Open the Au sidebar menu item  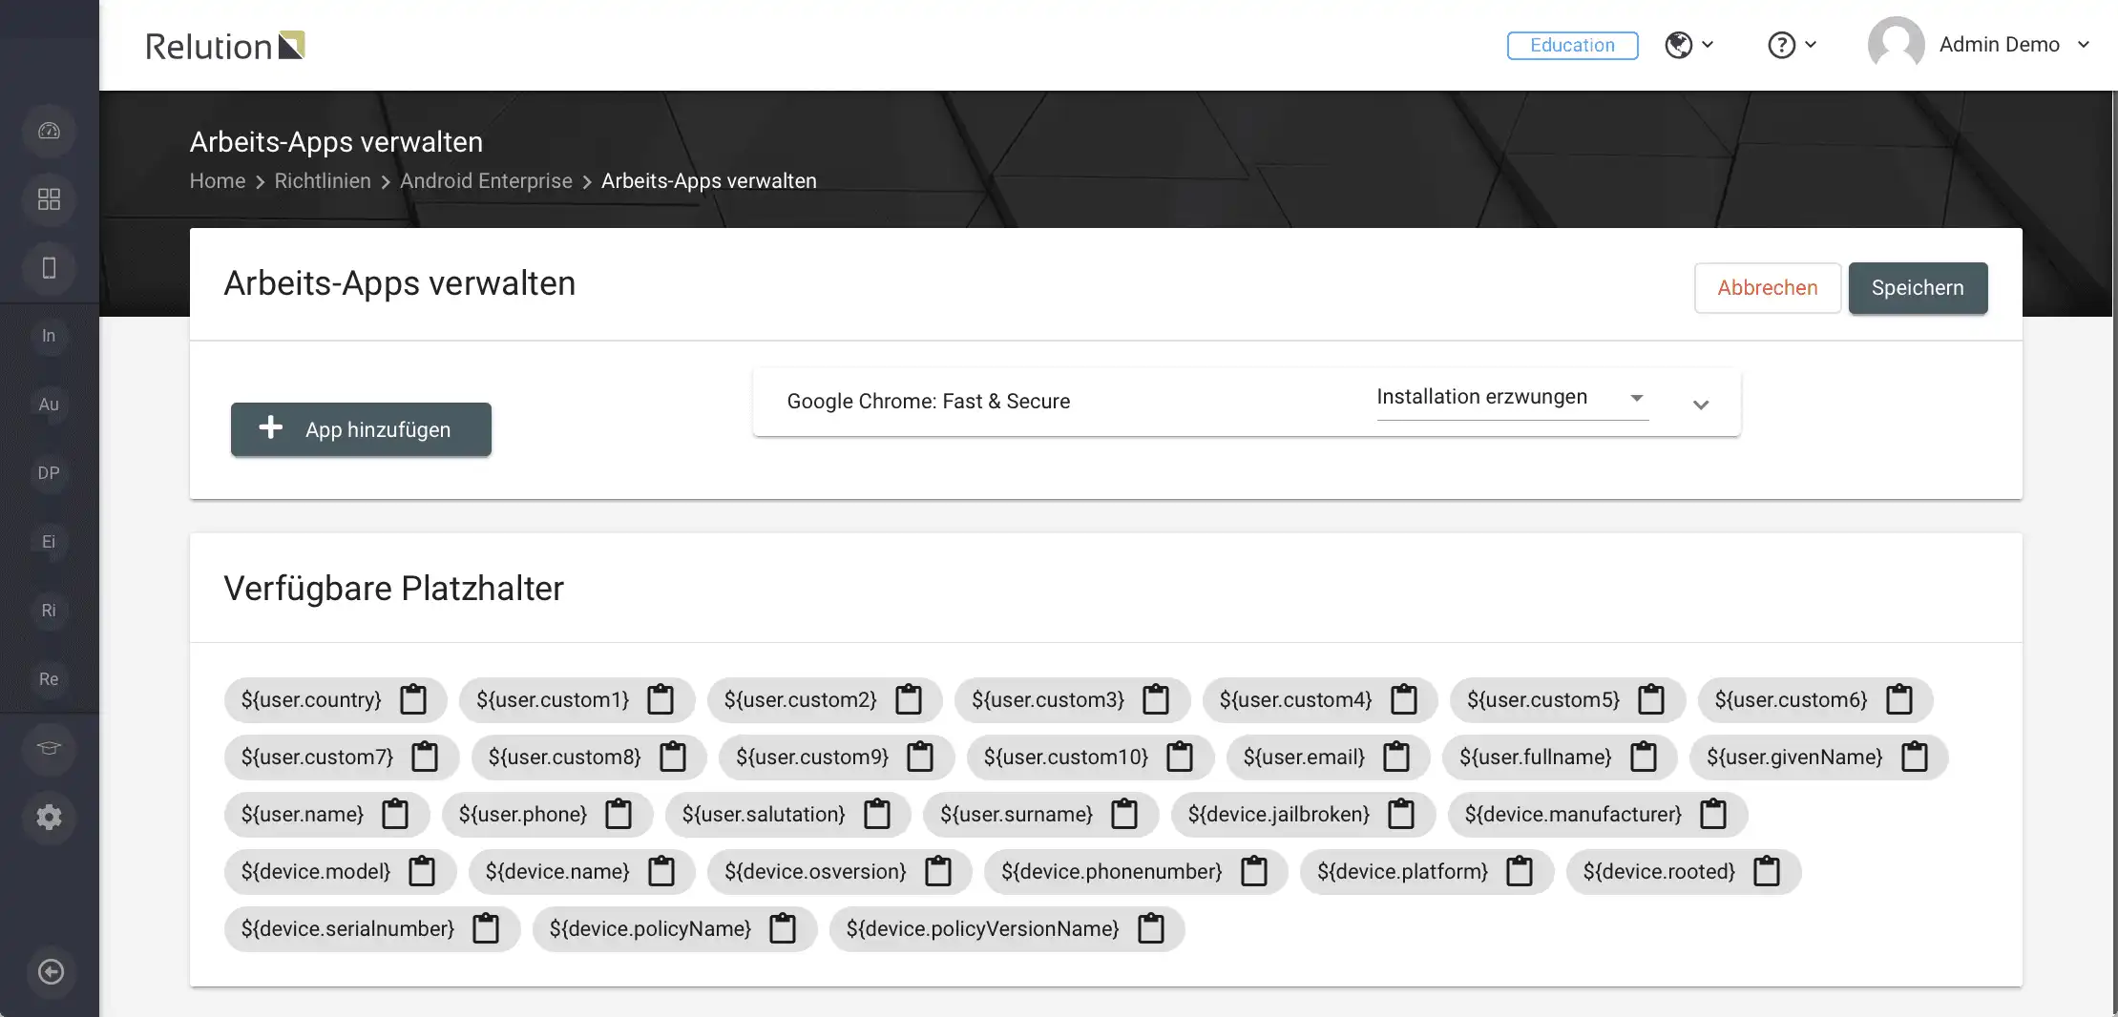[x=49, y=405]
